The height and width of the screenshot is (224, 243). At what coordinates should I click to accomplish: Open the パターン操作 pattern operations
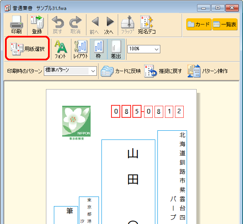point(208,71)
